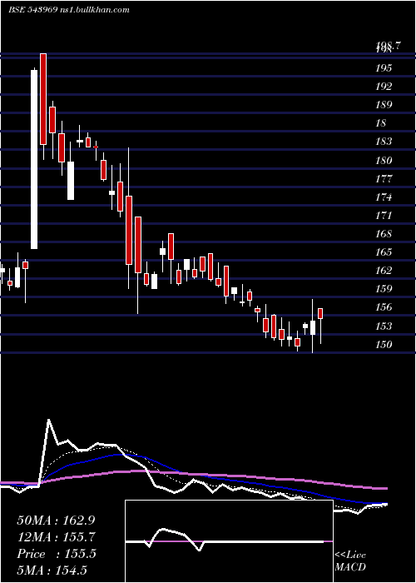Click the 174 price axis label
This screenshot has width=416, height=583.
(384, 197)
